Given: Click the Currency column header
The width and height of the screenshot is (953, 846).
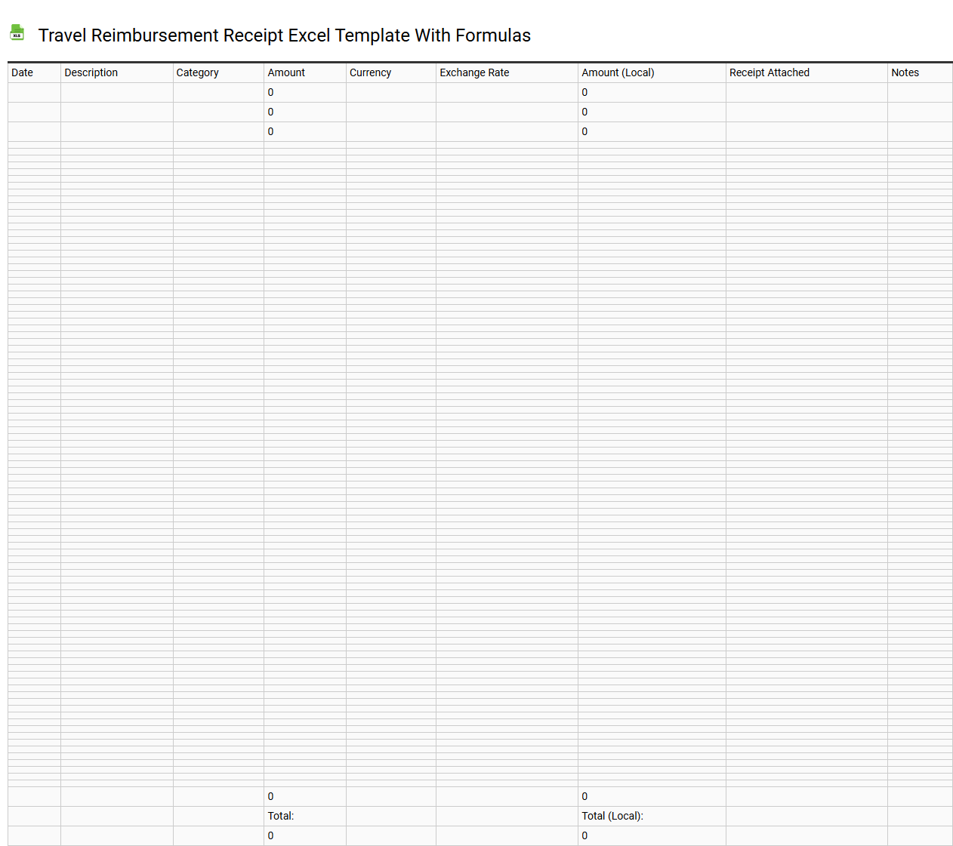Looking at the screenshot, I should pyautogui.click(x=370, y=72).
